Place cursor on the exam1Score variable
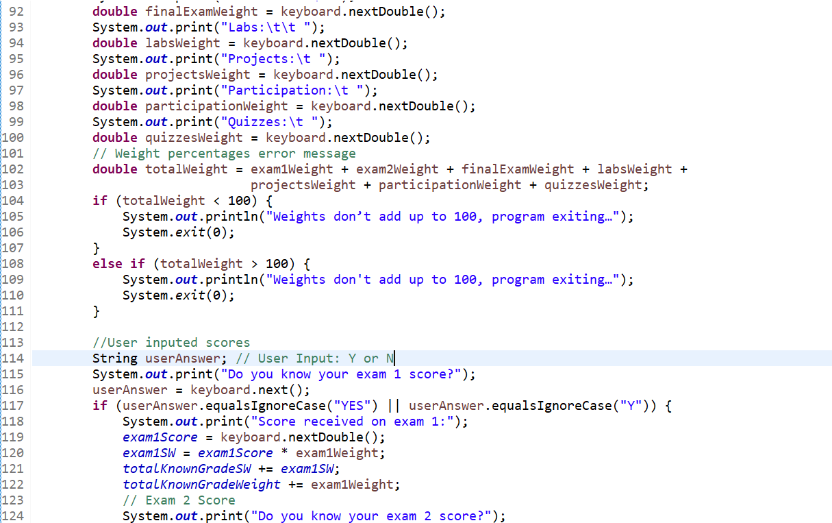The image size is (832, 523). pos(159,437)
